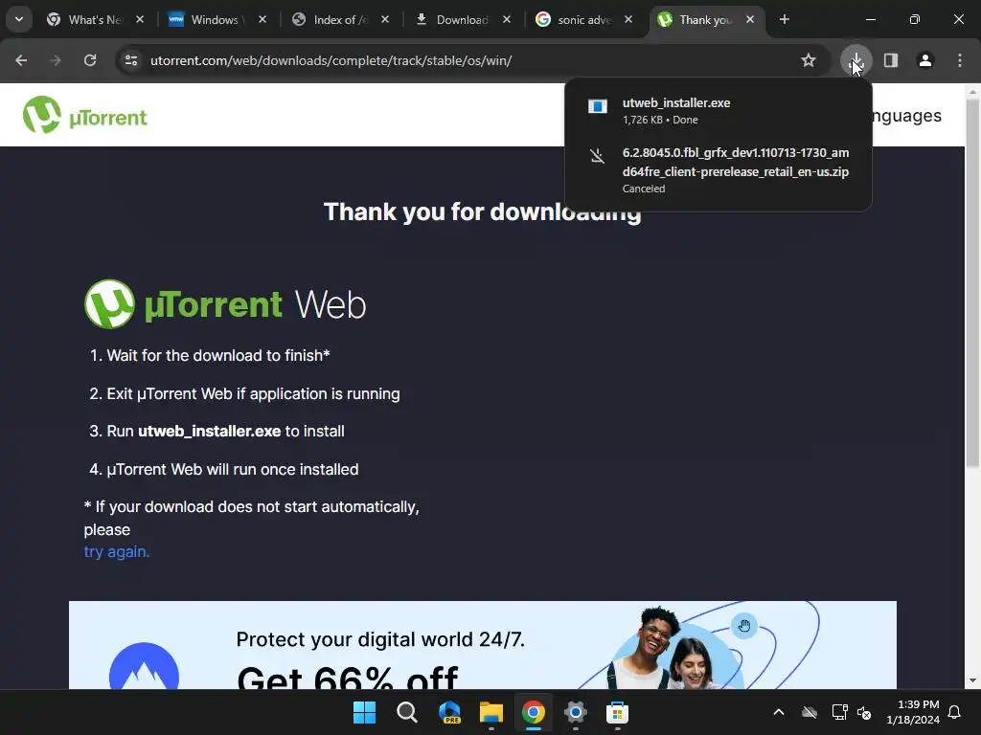Screen dimensions: 981x735
Task: Click the scrollbar down arrow
Action: pyautogui.click(x=972, y=680)
